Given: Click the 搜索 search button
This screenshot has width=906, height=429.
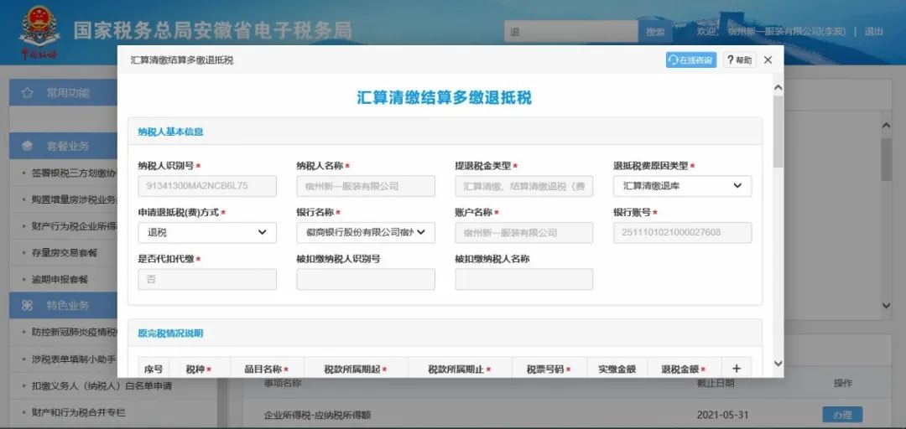Looking at the screenshot, I should coord(655,32).
